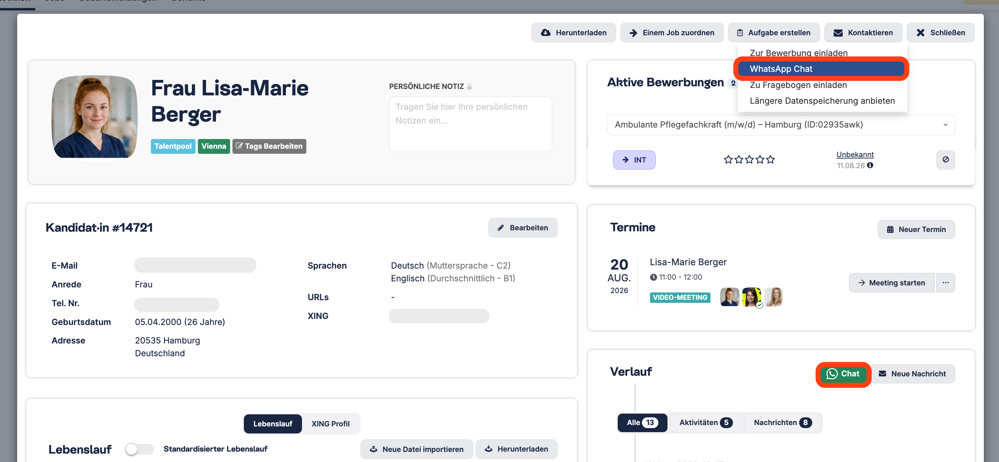Assign candidate via Einem Job zuordnen

pos(672,33)
